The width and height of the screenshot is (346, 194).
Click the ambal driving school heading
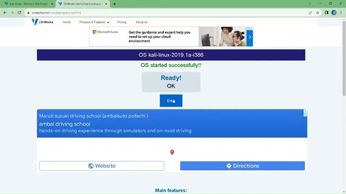[x=65, y=124]
